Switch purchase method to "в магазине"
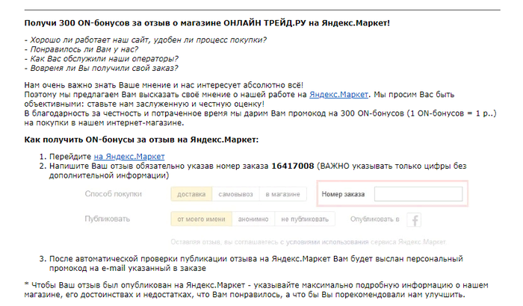Viewport: 523px width, 306px height. 284,195
